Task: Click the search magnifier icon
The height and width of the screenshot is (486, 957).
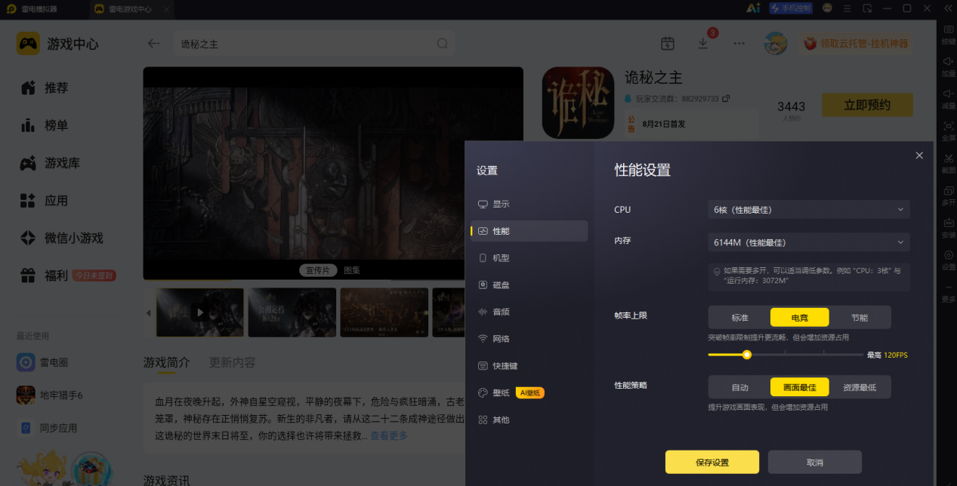Action: coord(443,44)
